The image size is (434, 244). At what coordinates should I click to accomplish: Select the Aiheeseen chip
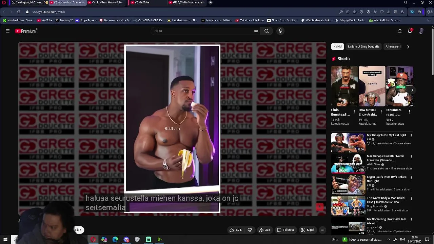[x=393, y=46]
